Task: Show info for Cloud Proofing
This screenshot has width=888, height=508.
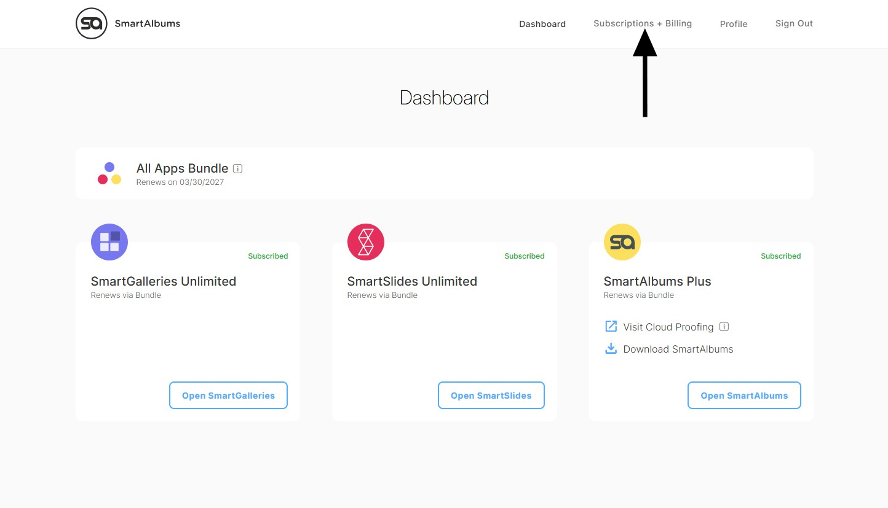Action: click(724, 327)
